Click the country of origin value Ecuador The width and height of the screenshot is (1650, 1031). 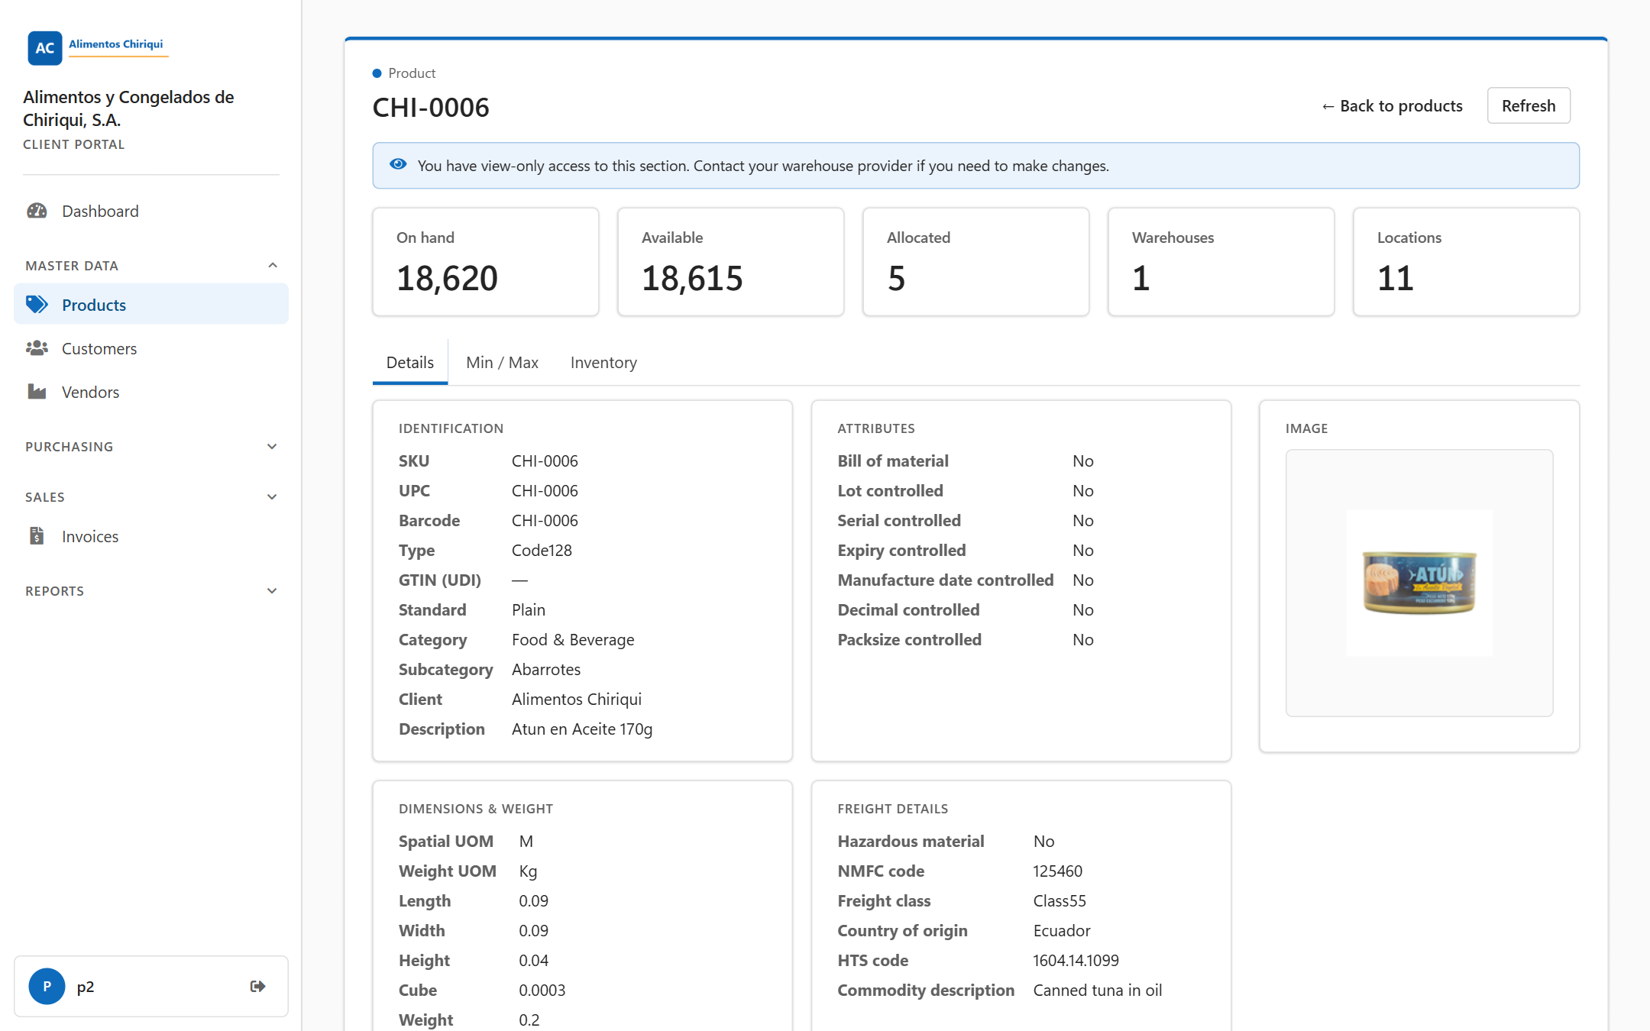tap(1062, 931)
